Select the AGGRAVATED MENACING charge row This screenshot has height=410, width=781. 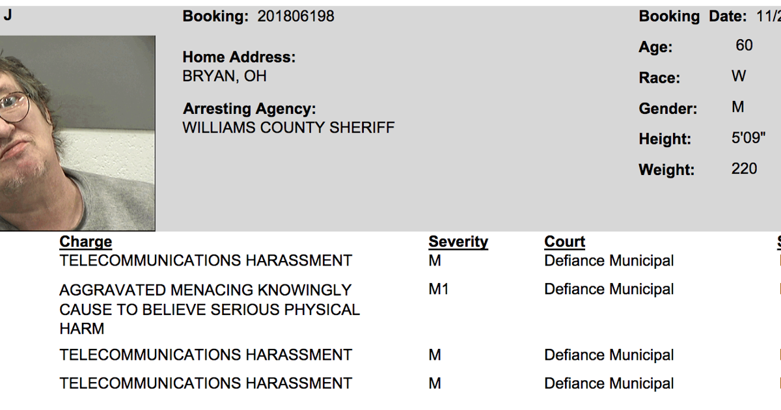[x=209, y=309]
